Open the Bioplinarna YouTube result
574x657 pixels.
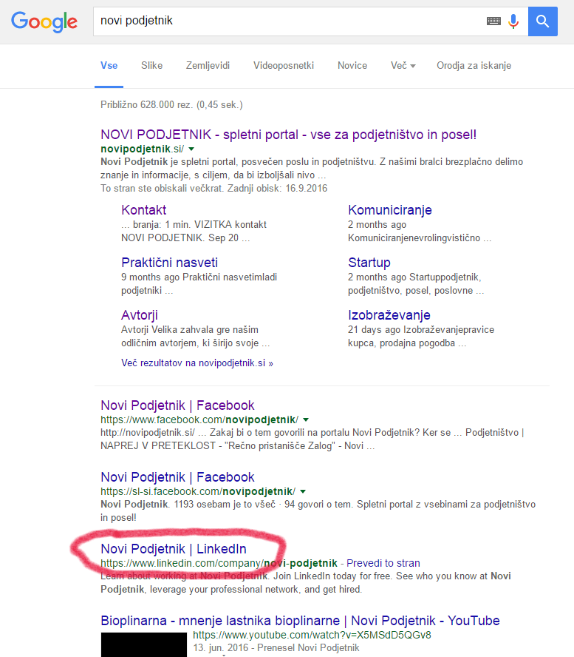click(x=300, y=620)
